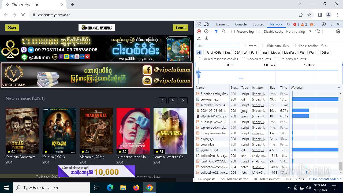Tick the Blocked requests checkbox
Image resolution: width=343 pixels, height=193 pixels.
244,59
